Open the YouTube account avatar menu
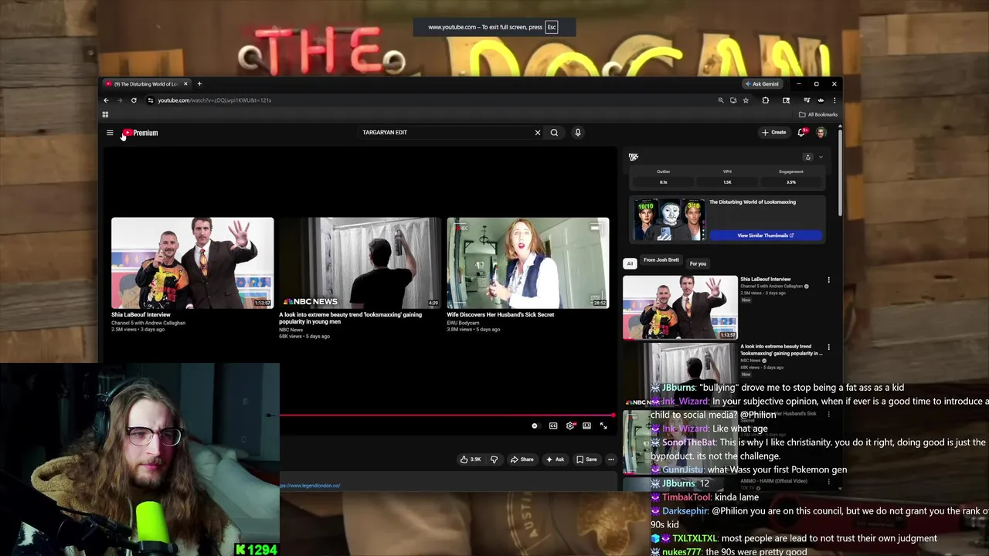Image resolution: width=989 pixels, height=556 pixels. click(821, 133)
